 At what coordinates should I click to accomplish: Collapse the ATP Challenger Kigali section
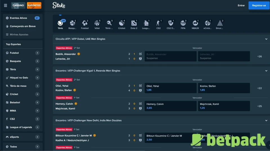266,71
